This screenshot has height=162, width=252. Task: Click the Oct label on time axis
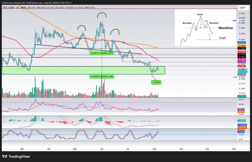(x=207, y=149)
